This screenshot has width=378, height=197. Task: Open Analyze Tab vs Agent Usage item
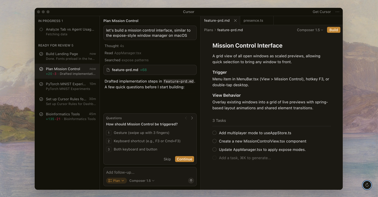[67, 32]
